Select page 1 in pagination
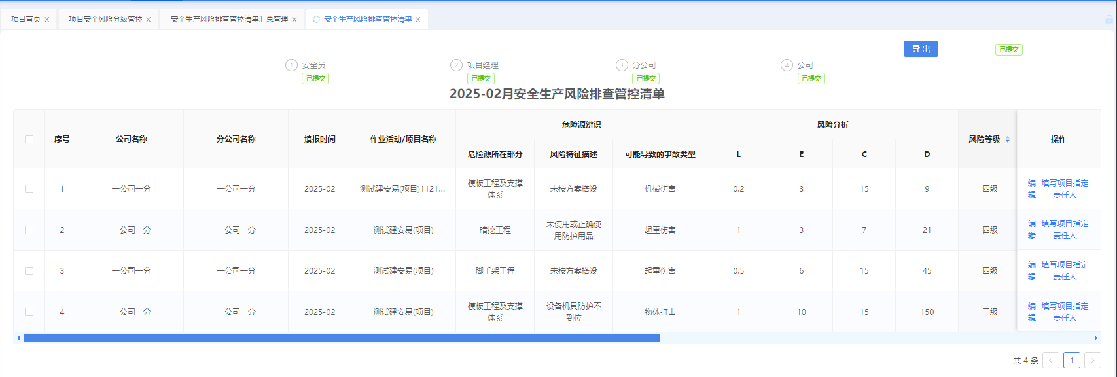This screenshot has width=1117, height=377. pyautogui.click(x=1072, y=360)
